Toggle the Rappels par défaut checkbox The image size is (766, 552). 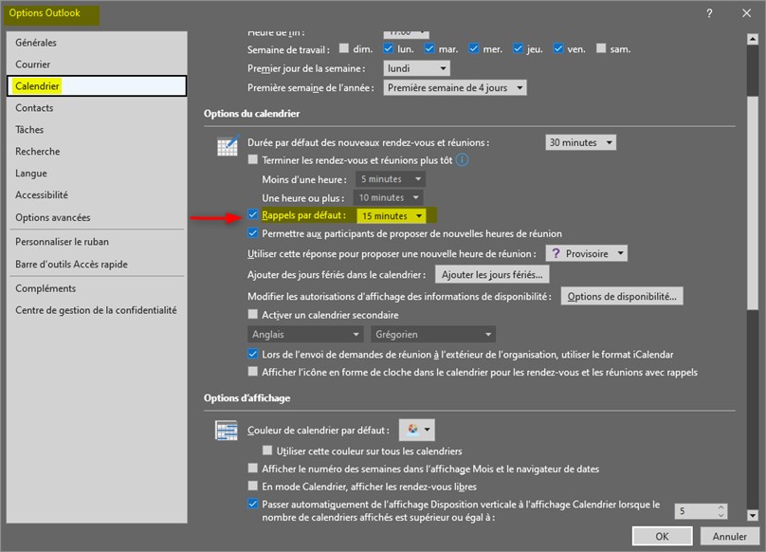252,214
